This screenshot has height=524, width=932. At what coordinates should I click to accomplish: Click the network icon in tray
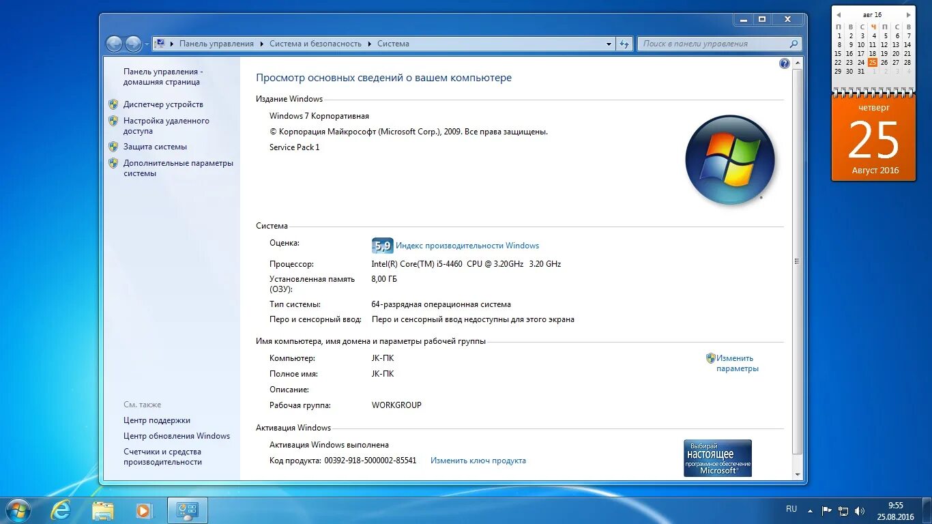point(844,510)
